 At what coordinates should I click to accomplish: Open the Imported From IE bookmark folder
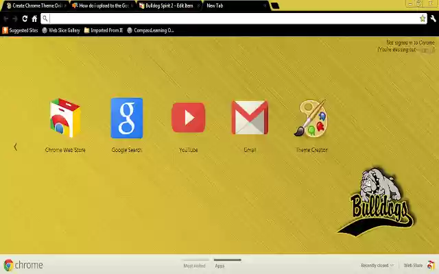point(104,30)
